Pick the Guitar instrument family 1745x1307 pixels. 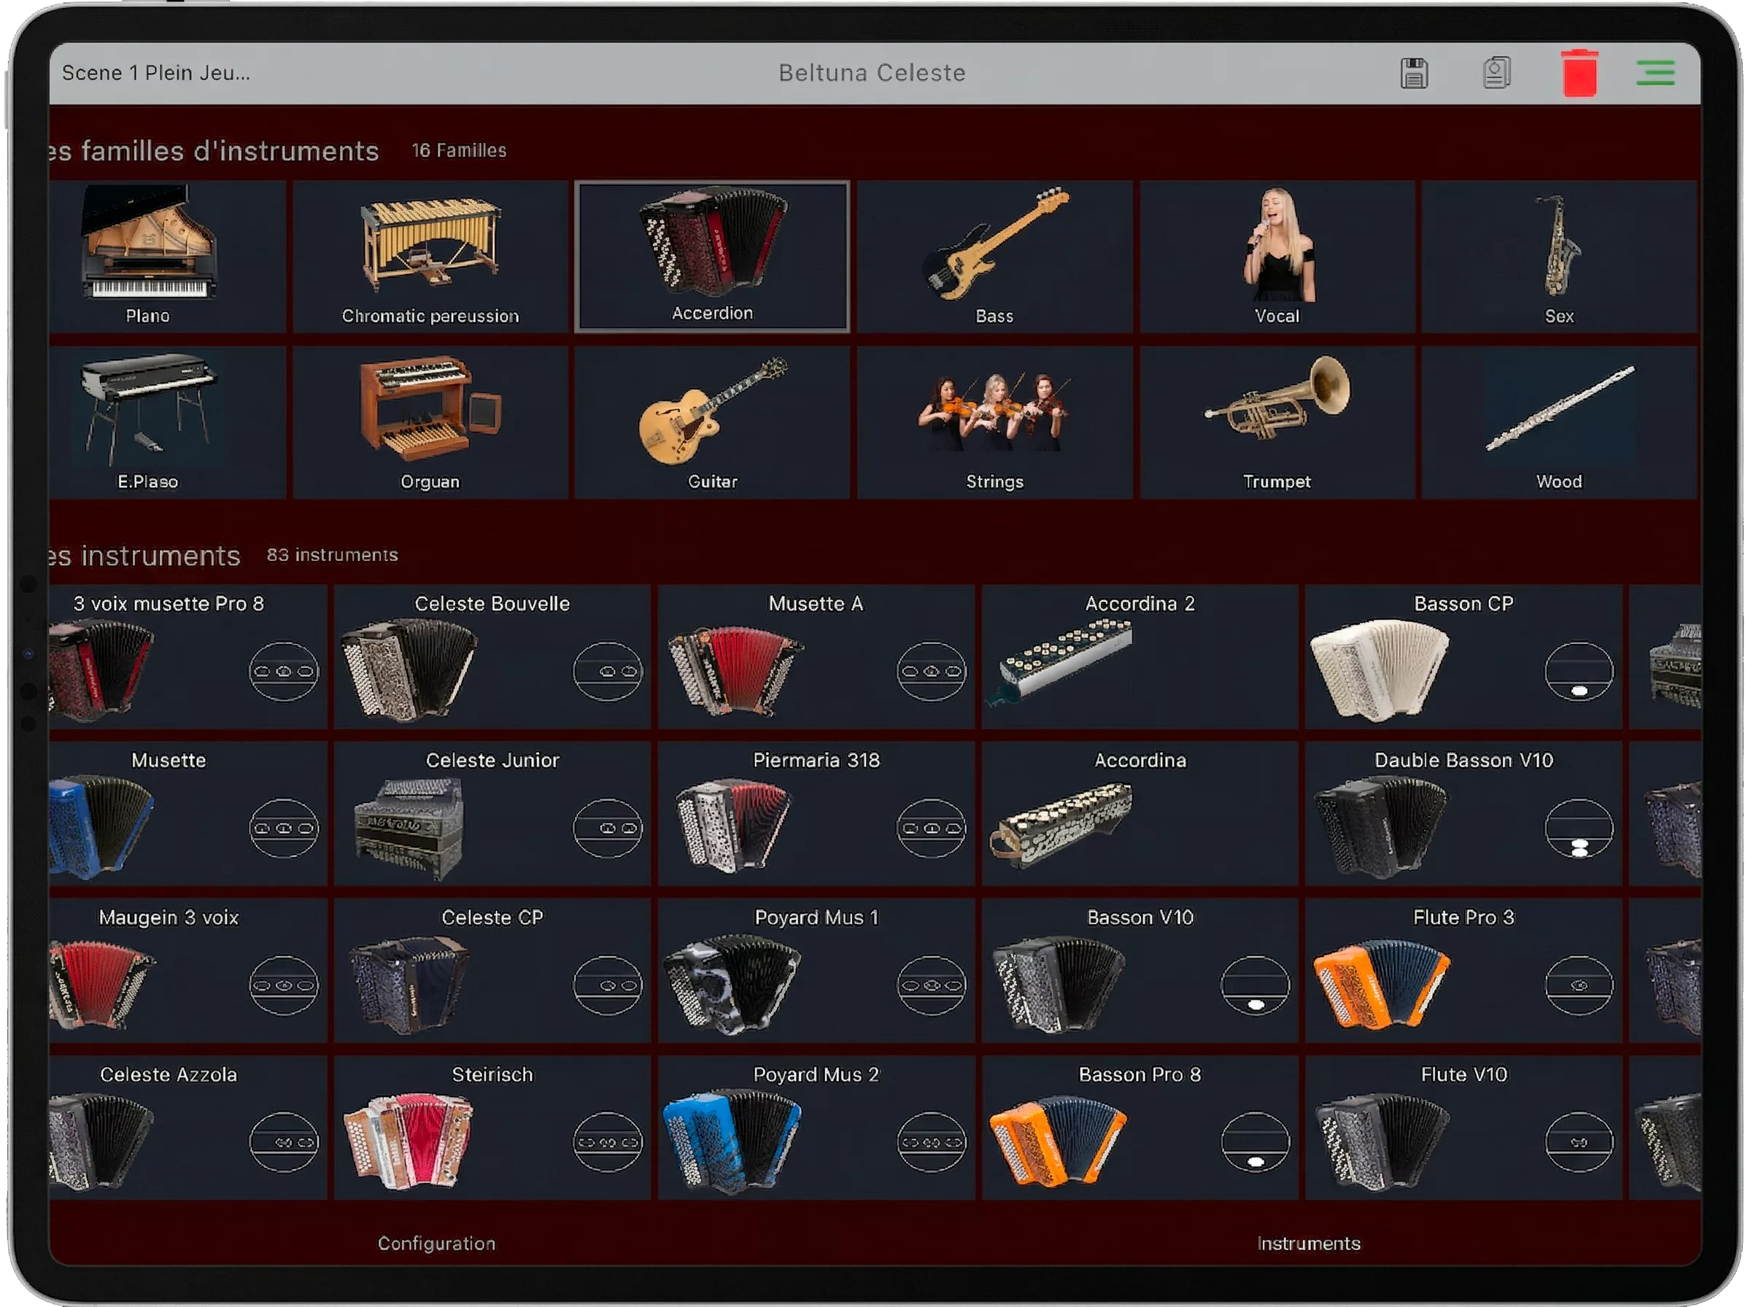(x=711, y=422)
